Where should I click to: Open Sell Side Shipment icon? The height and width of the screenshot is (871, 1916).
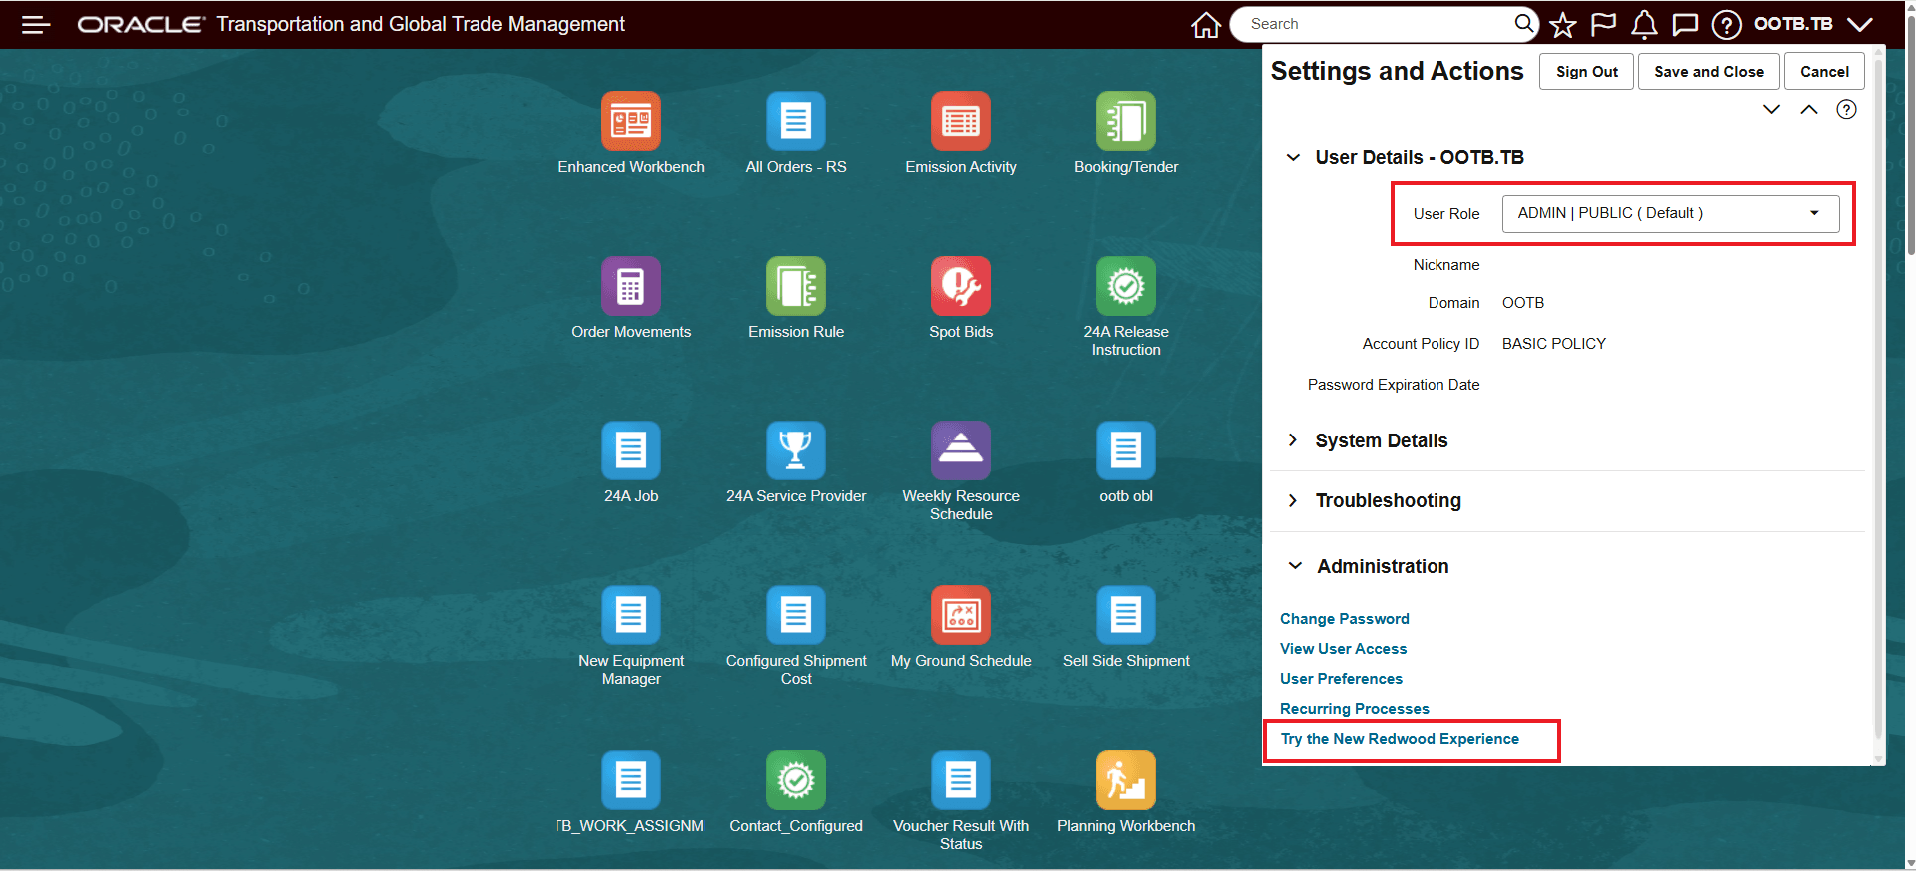point(1126,615)
